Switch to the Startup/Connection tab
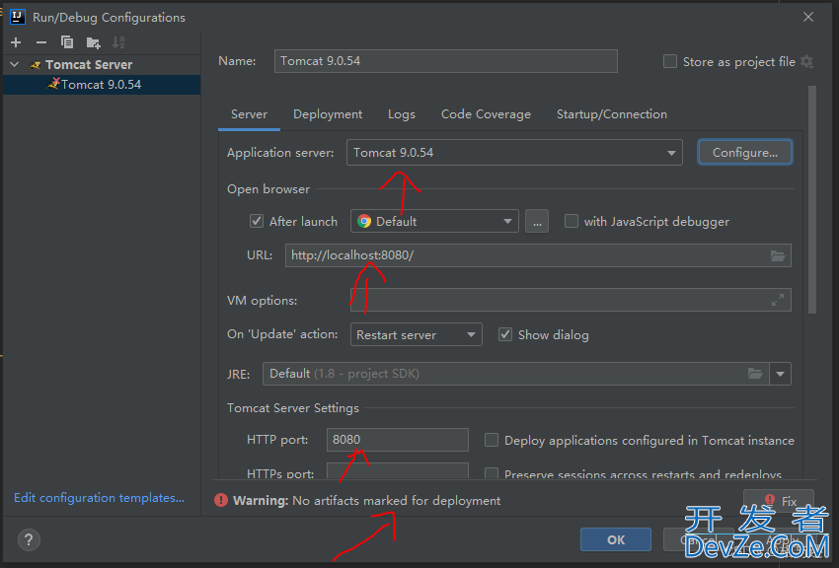 [x=612, y=114]
